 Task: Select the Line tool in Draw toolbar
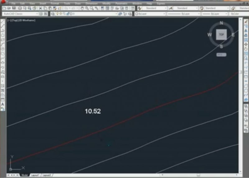[x=2, y=22]
